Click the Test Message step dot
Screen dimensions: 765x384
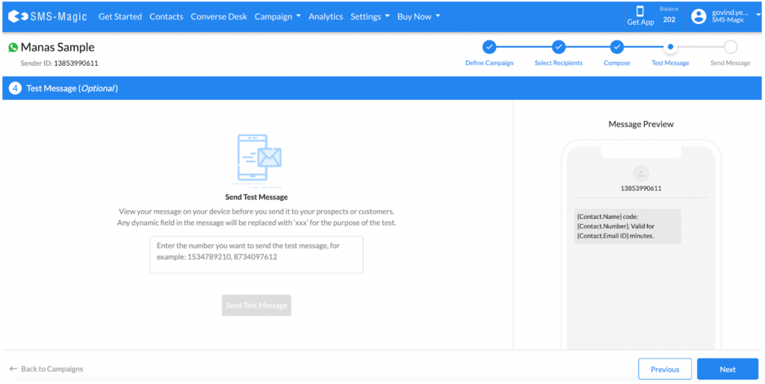pyautogui.click(x=670, y=47)
